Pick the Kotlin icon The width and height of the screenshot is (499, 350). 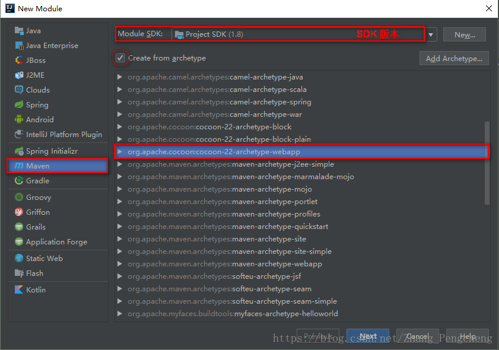(19, 290)
